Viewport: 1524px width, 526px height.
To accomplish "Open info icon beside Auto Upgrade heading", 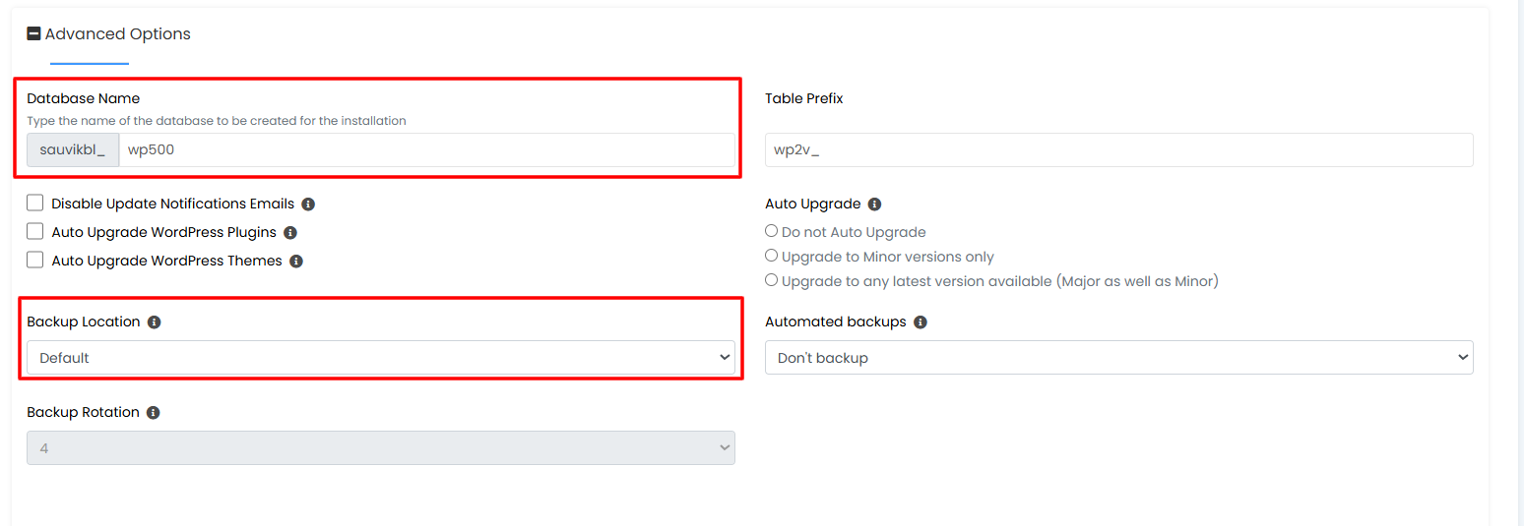I will tap(874, 205).
